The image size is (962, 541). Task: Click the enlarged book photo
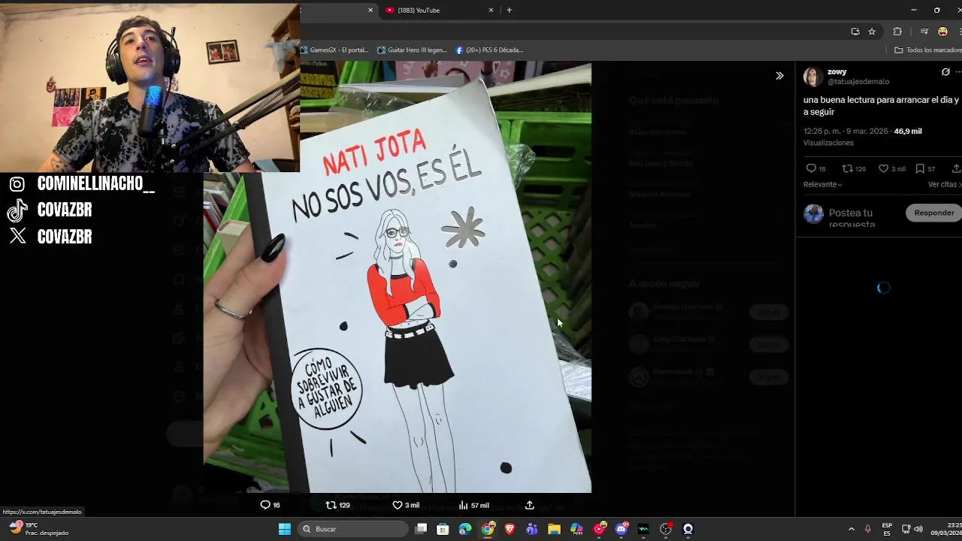tap(397, 277)
